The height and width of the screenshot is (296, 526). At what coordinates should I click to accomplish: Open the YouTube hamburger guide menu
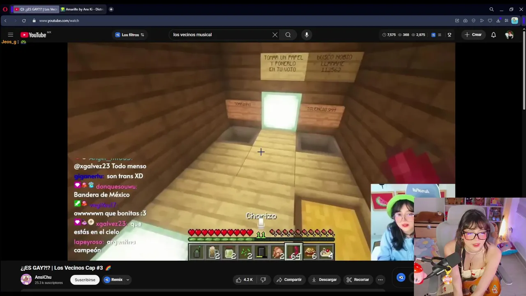click(x=11, y=35)
